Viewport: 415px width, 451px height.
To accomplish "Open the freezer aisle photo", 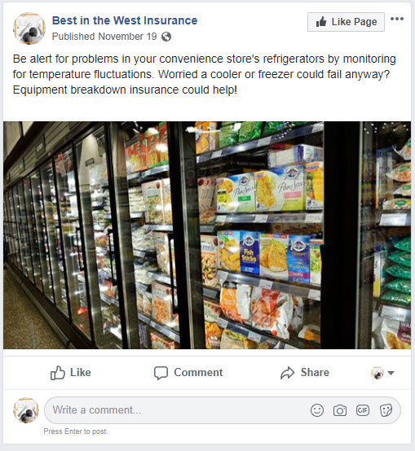I will 207,235.
